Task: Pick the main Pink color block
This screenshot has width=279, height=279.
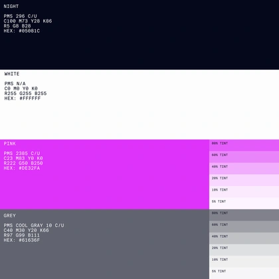Action: click(x=104, y=174)
